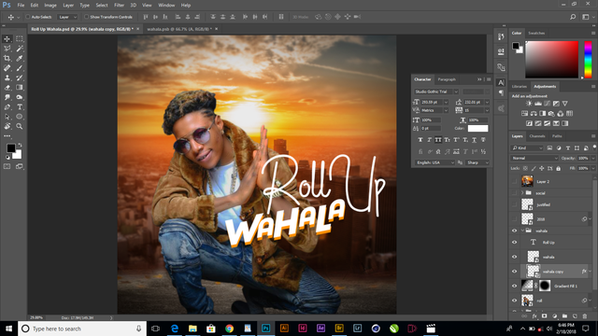
Task: Swap foreground and background colors icon
Action: pyautogui.click(x=20, y=145)
